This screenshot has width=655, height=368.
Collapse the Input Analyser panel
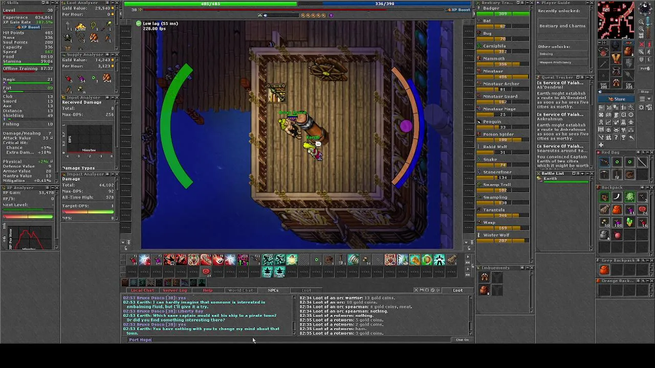(113, 97)
